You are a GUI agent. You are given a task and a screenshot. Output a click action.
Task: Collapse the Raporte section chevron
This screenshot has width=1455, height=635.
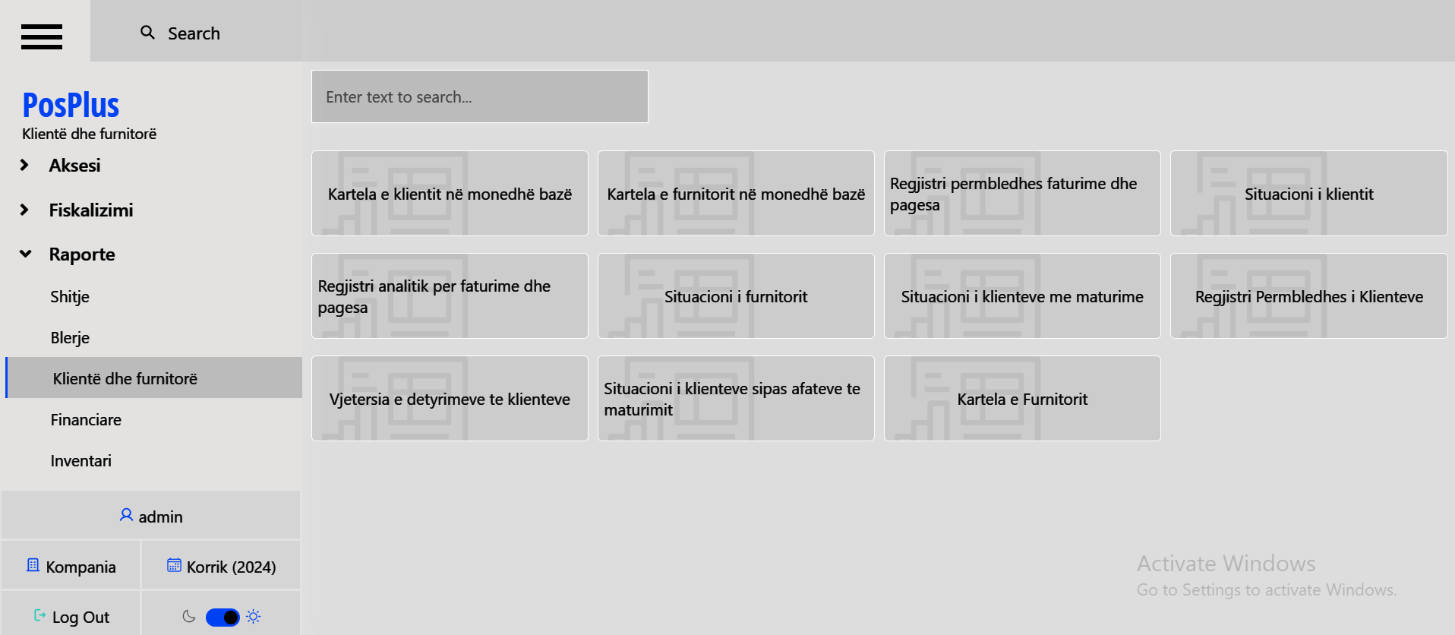coord(25,254)
